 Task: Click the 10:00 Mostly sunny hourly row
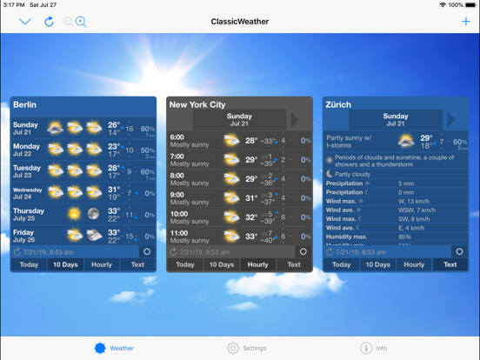click(239, 217)
